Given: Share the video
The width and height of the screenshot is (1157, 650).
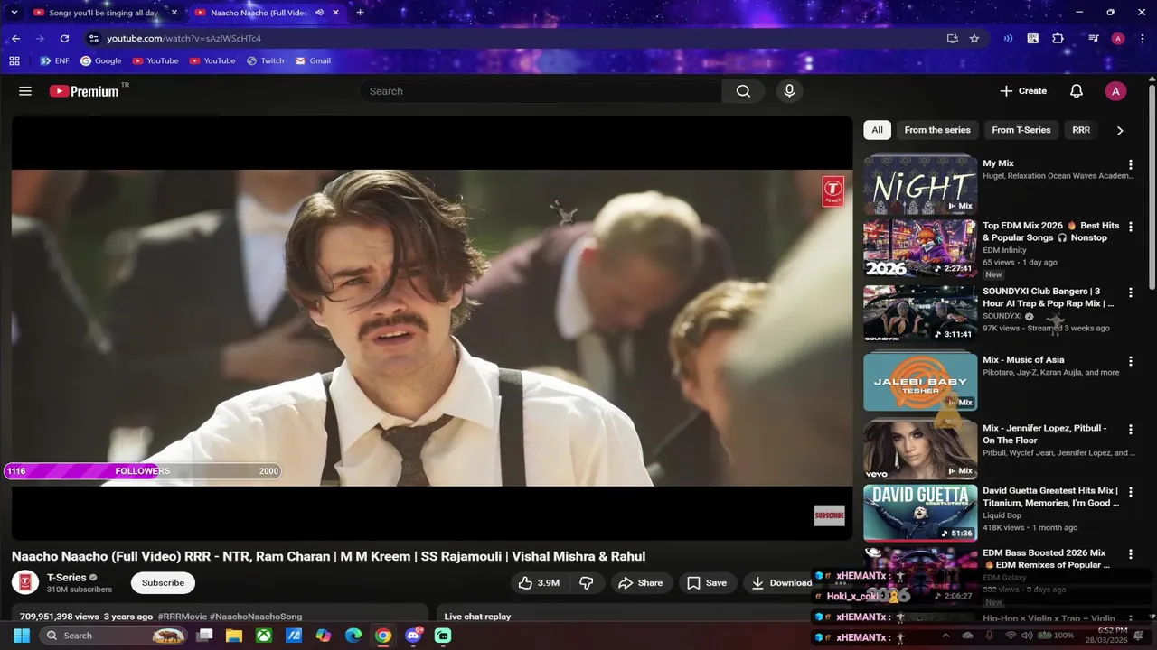Looking at the screenshot, I should click(640, 583).
